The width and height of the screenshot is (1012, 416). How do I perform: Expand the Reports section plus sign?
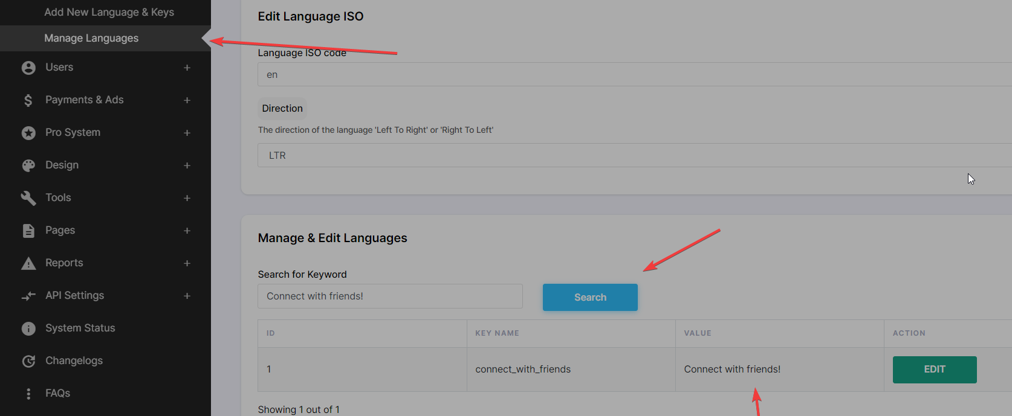click(x=187, y=263)
